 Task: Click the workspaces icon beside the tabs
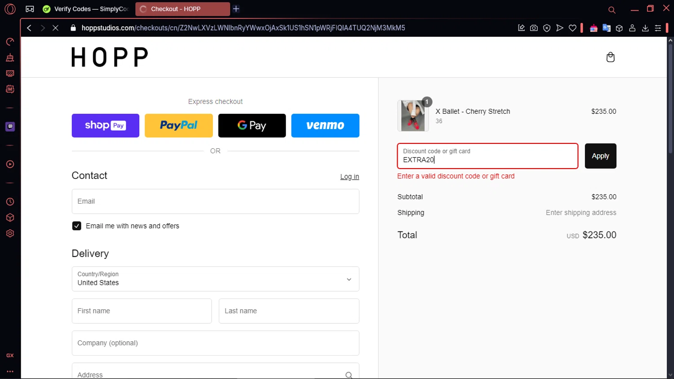(x=30, y=9)
